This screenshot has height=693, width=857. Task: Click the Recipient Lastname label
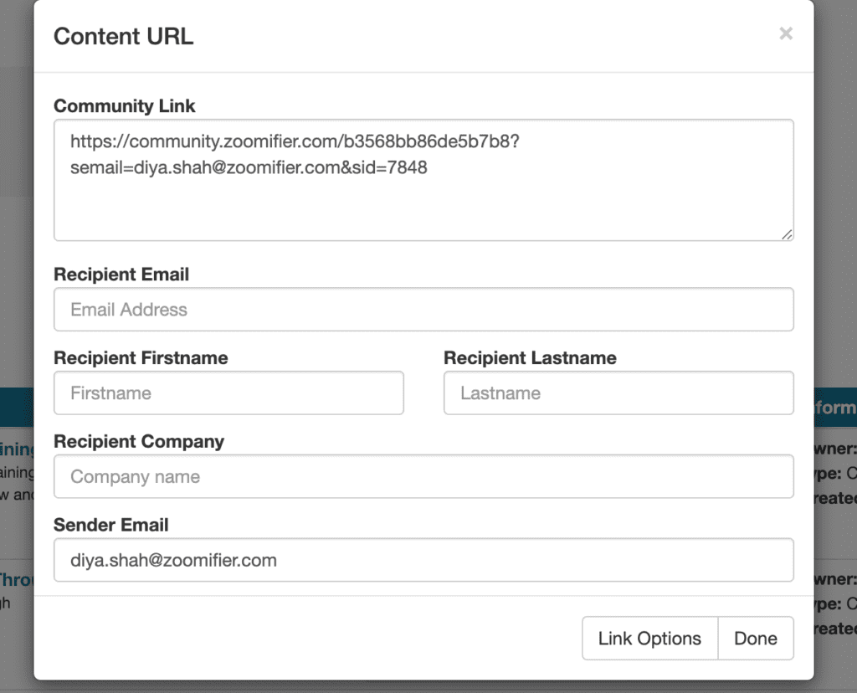530,358
